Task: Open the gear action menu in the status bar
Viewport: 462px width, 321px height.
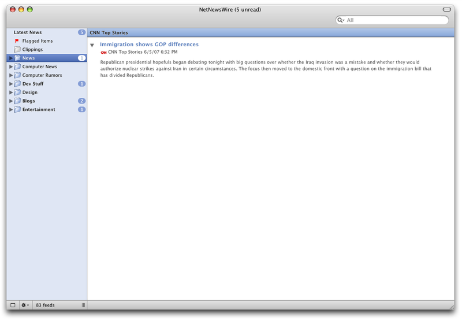Action: point(25,305)
